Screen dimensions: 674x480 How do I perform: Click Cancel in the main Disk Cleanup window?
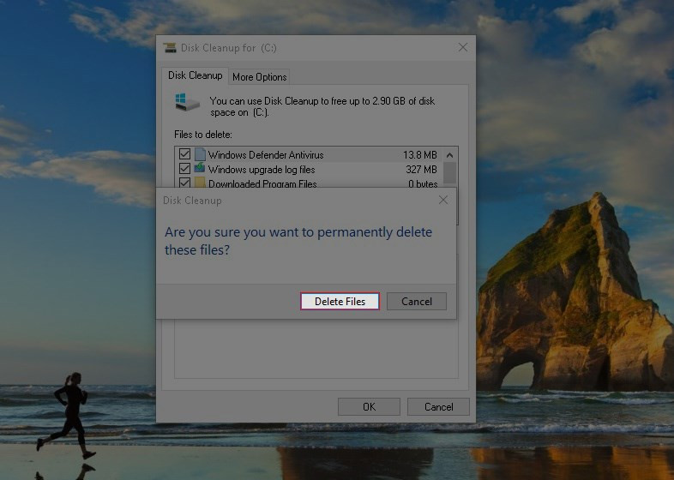(438, 406)
